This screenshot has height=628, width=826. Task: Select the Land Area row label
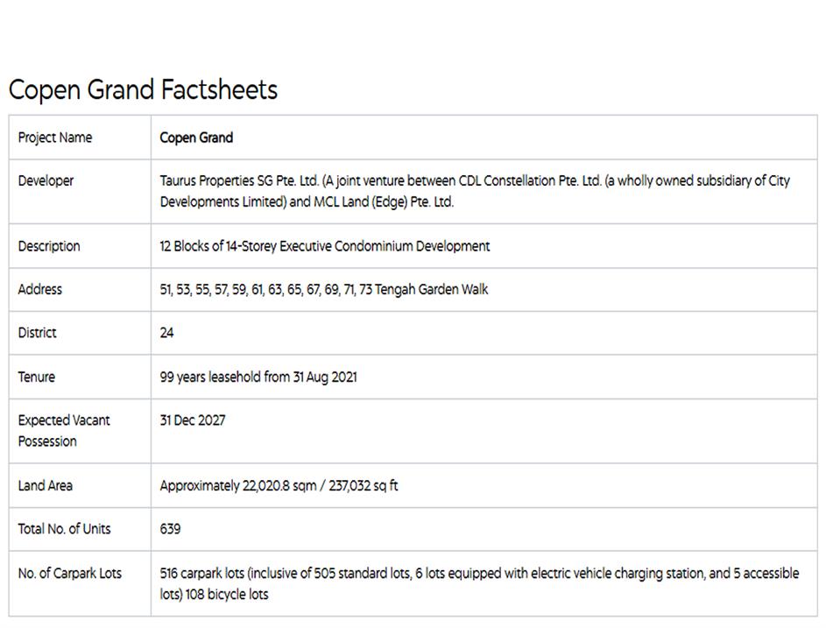click(x=46, y=485)
